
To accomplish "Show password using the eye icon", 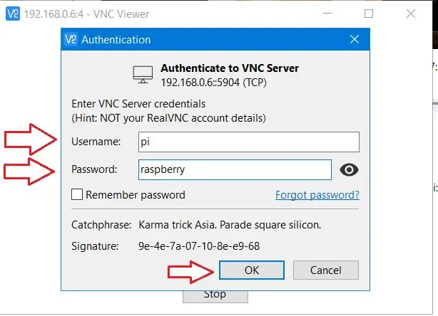I will click(349, 169).
